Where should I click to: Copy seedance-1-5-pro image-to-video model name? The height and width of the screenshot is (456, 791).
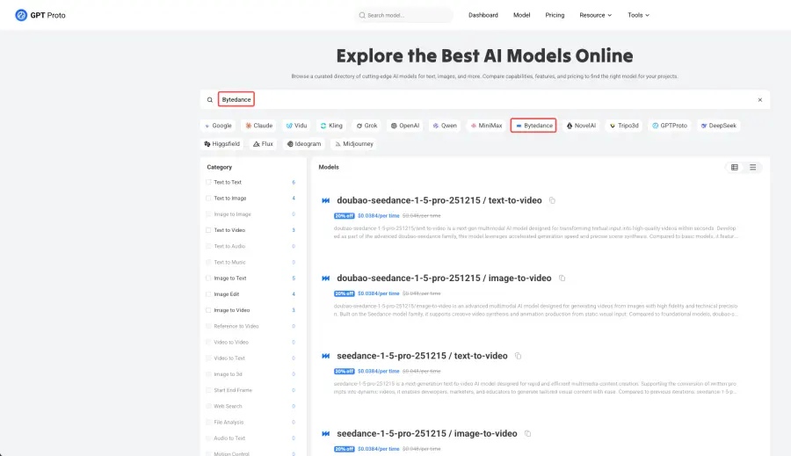pyautogui.click(x=527, y=434)
